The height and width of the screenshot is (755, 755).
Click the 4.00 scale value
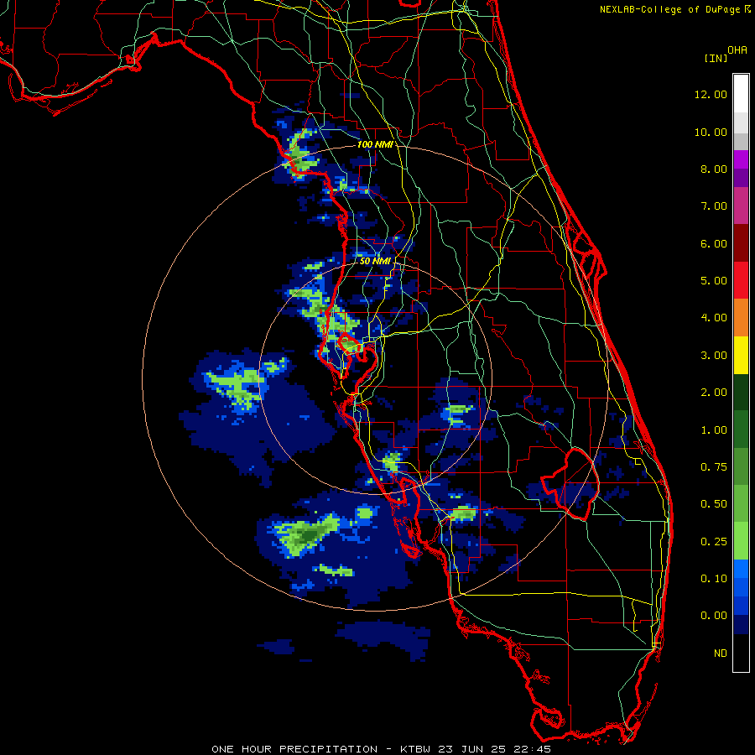click(714, 318)
